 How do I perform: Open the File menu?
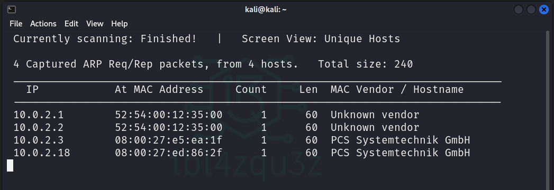coord(16,24)
